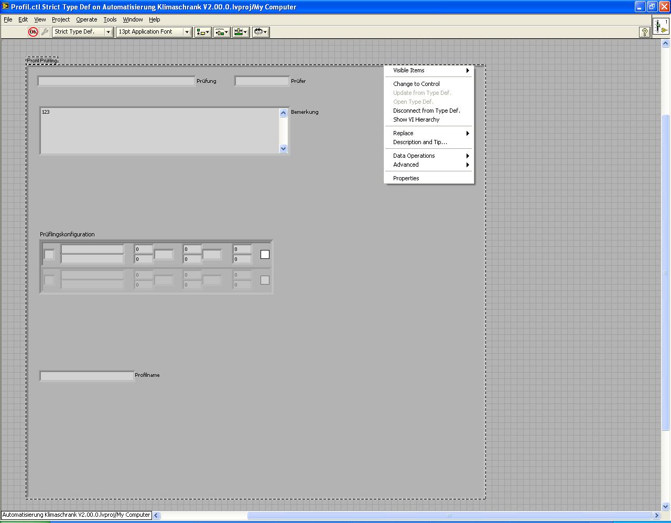Viewport: 671px width, 523px height.
Task: Click the LabVIEW title bar icon
Action: pos(5,7)
